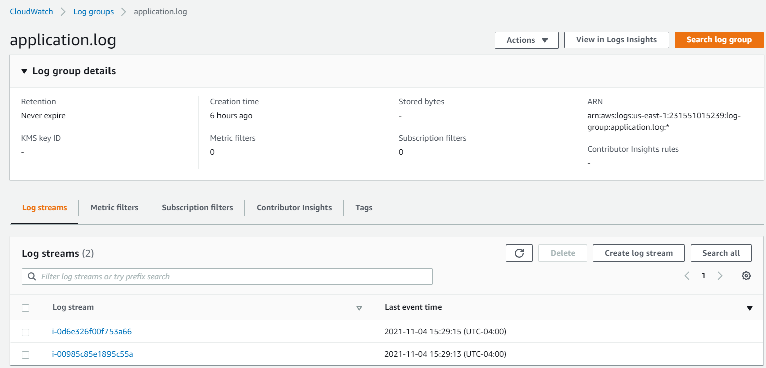Refresh the log streams list
This screenshot has height=368, width=766.
[519, 253]
